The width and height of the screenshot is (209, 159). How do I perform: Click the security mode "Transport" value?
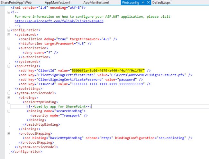click(x=71, y=115)
